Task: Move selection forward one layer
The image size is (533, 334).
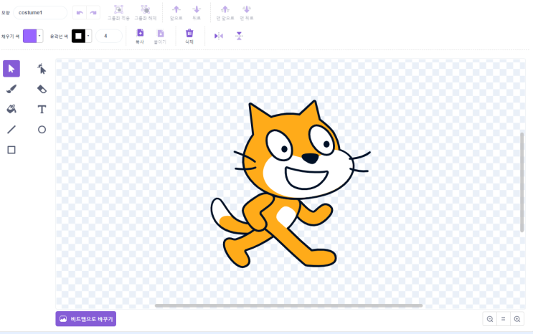Action: (176, 13)
